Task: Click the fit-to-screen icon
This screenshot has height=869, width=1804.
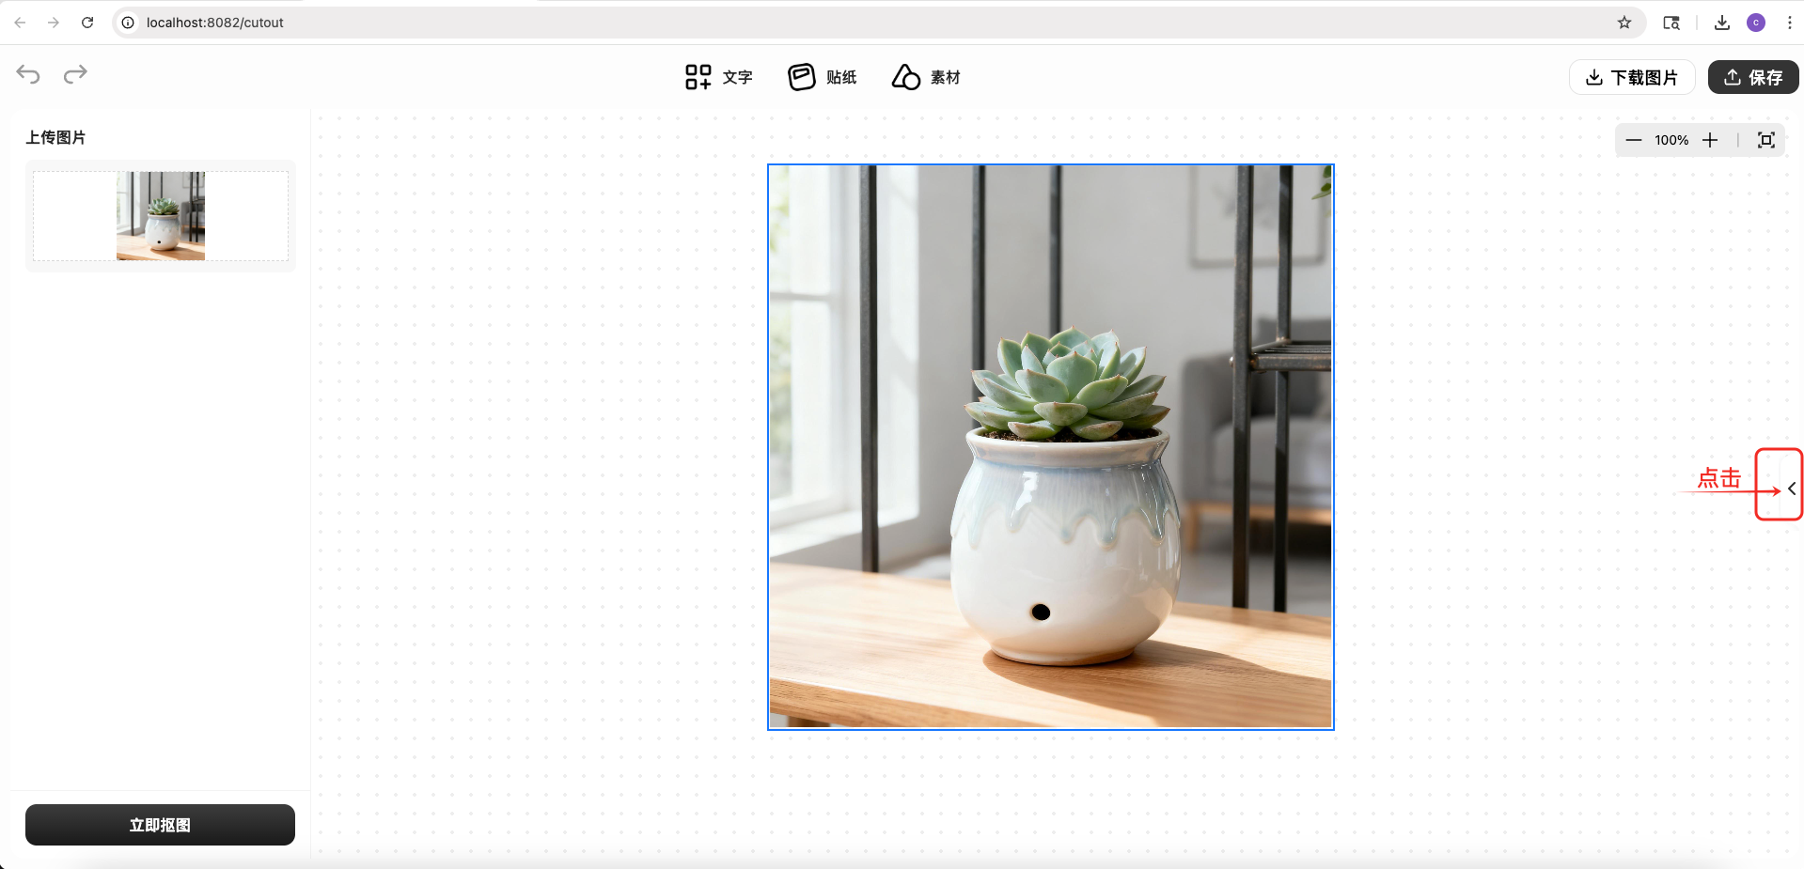Action: click(x=1766, y=140)
